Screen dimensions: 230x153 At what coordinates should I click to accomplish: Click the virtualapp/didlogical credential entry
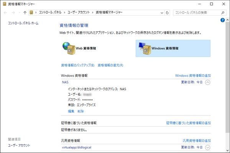77,147
